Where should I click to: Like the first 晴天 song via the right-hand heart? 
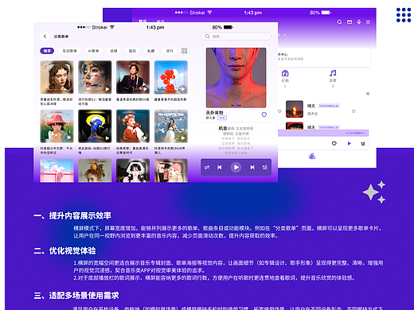[353, 111]
